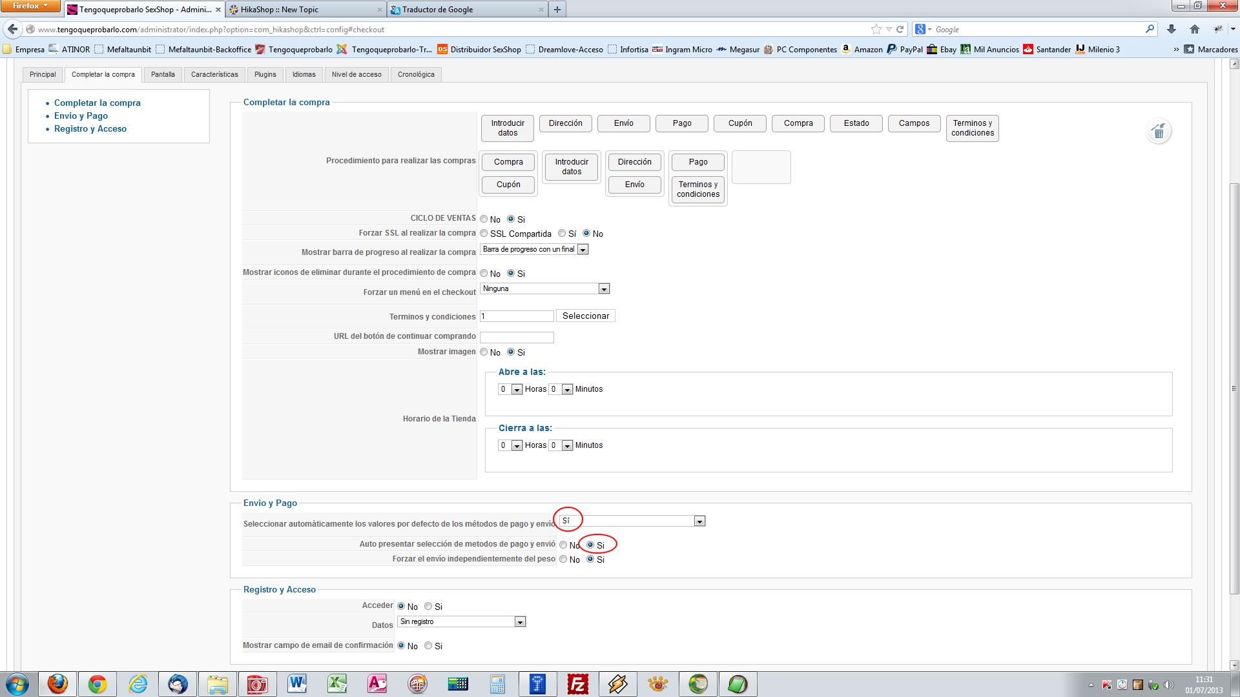Viewport: 1240px width, 697px height.
Task: Open Google Chrome from the taskbar
Action: [98, 683]
